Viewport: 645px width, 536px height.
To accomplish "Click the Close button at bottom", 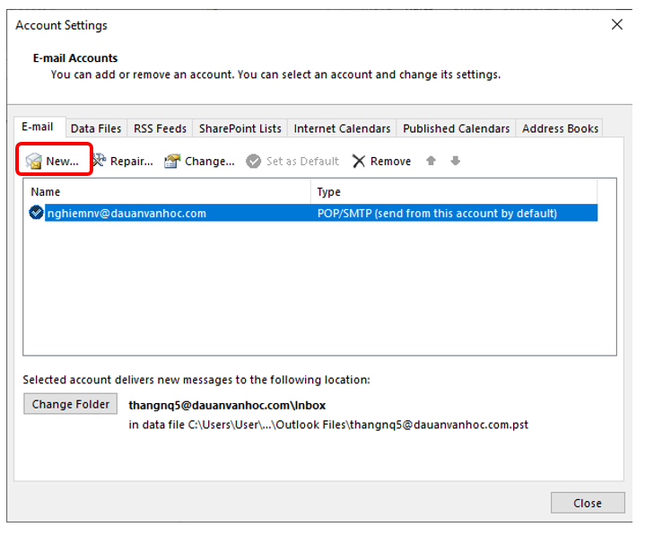I will point(588,503).
